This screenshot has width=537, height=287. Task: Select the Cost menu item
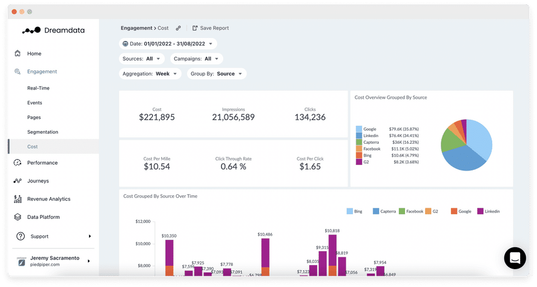pyautogui.click(x=54, y=147)
